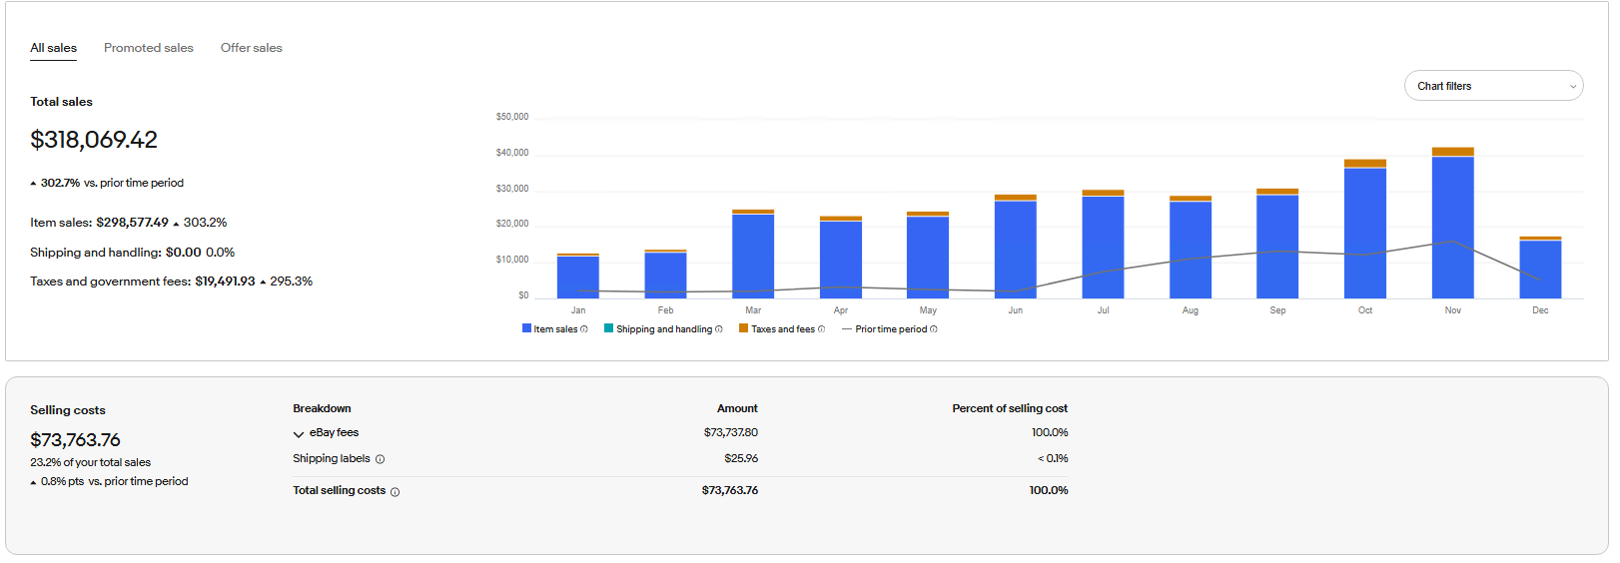This screenshot has width=1620, height=563.
Task: Expand the eBay fees breakdown row
Action: coord(299,434)
